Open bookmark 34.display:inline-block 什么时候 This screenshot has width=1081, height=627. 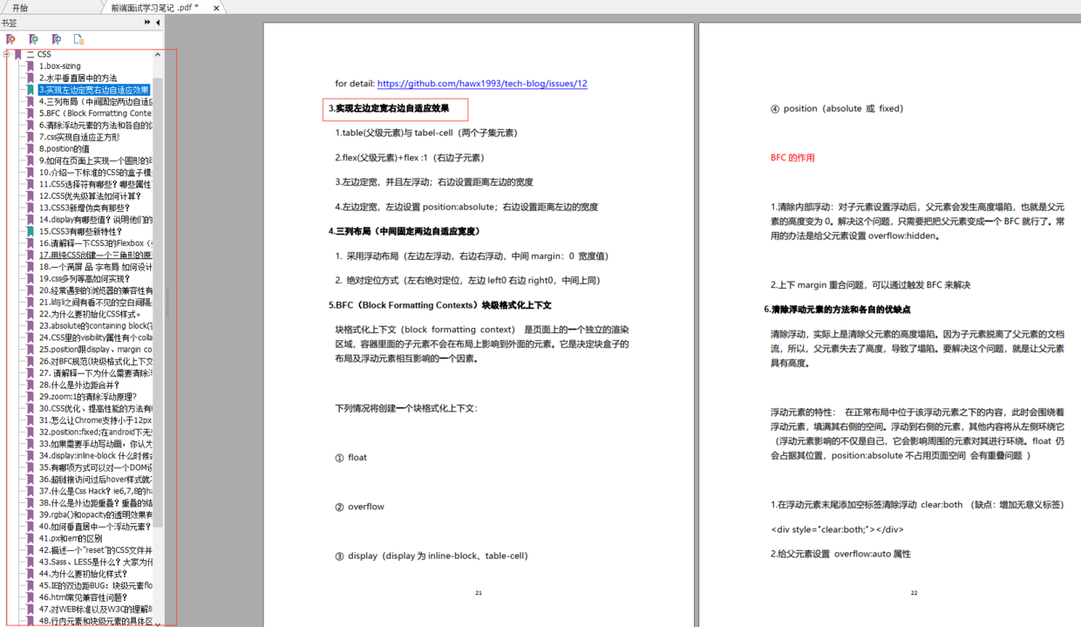[x=95, y=455]
